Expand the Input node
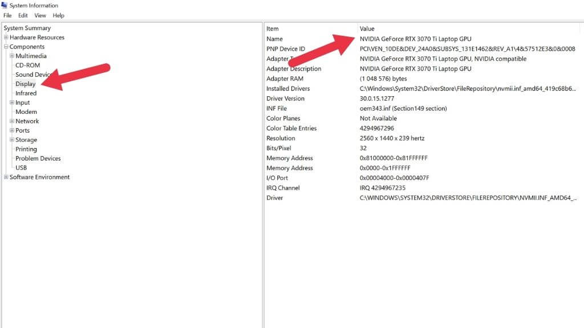Image resolution: width=584 pixels, height=328 pixels. tap(12, 102)
